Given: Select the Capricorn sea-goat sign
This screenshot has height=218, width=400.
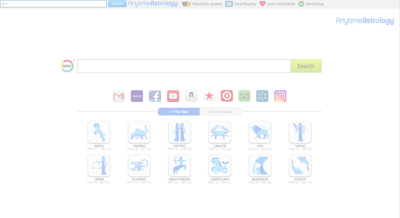Looking at the screenshot, I should tap(220, 166).
